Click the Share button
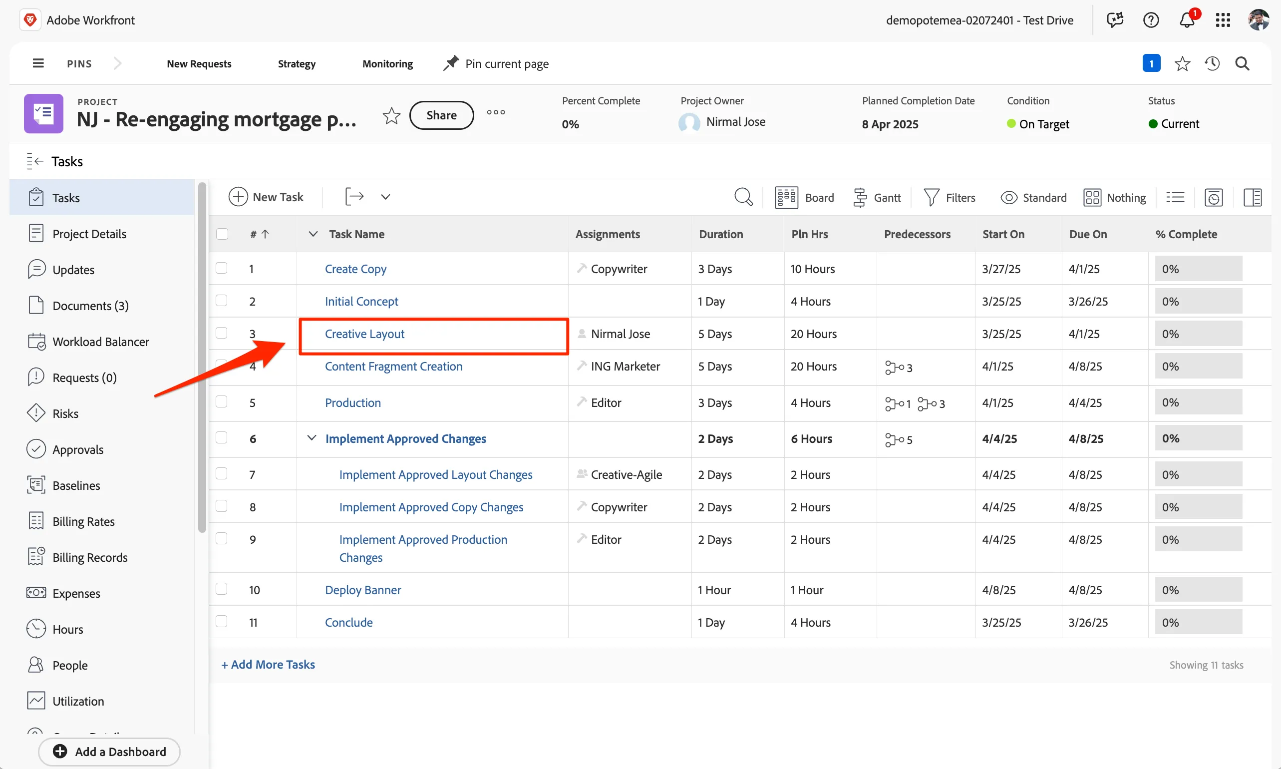 click(441, 115)
